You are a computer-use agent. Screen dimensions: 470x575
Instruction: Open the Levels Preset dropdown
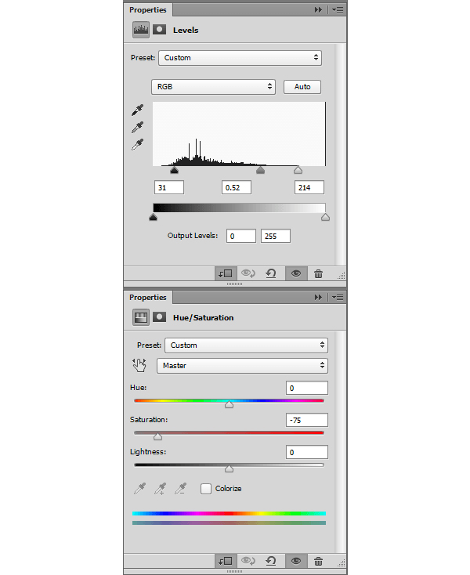(240, 58)
